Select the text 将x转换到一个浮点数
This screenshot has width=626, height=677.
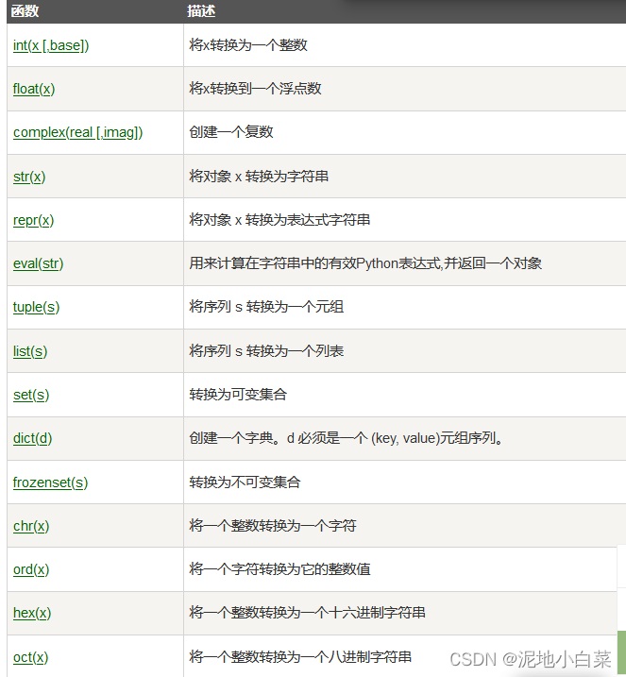click(x=255, y=89)
